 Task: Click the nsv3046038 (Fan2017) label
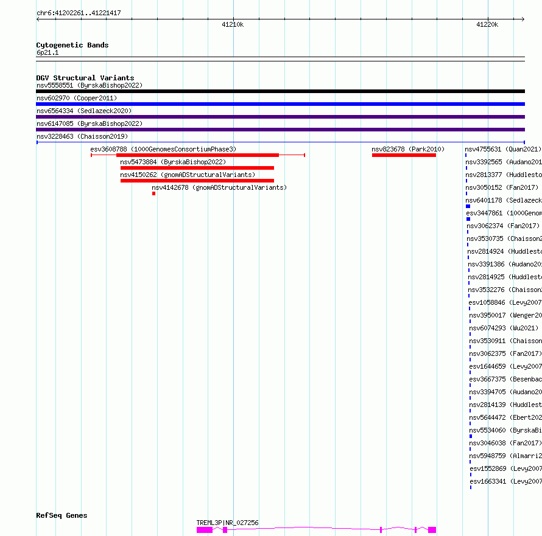click(505, 443)
